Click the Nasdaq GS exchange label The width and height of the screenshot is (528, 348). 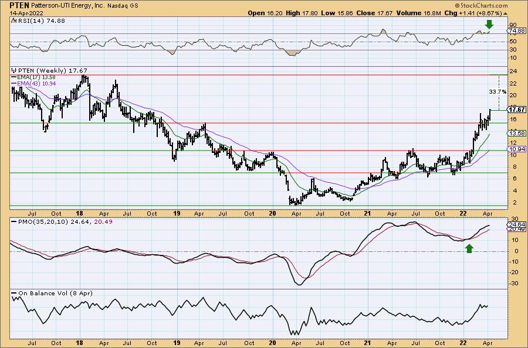pos(123,6)
